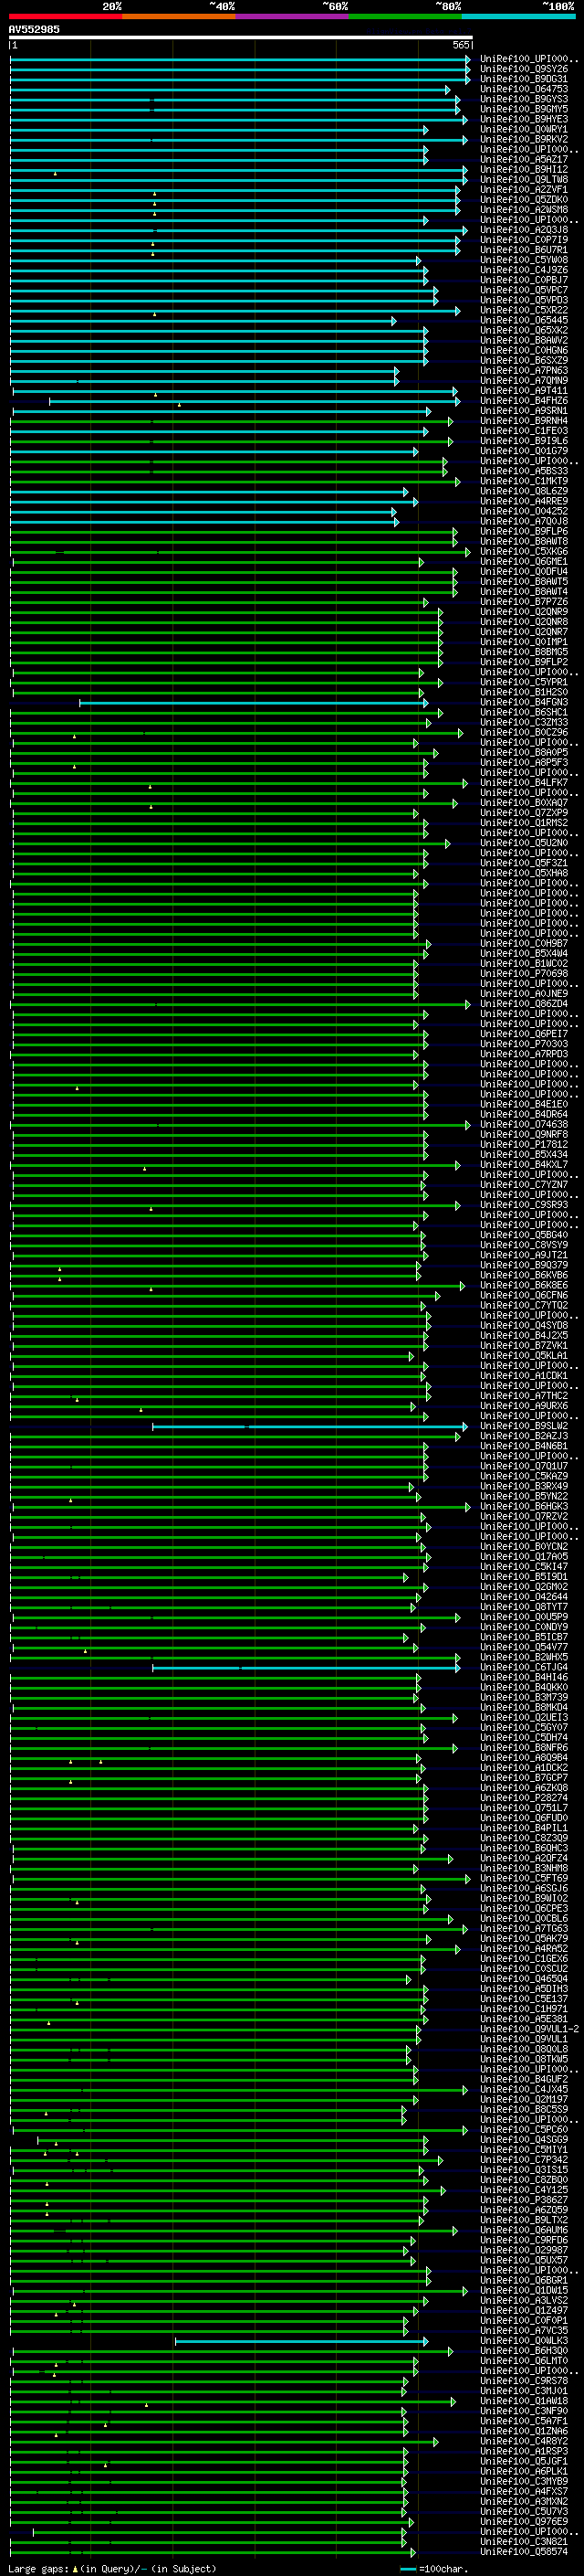Select hit label UniRef100_C1MKT9

tap(524, 481)
